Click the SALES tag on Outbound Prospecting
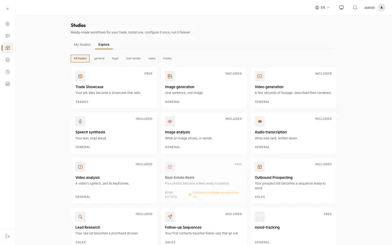The height and width of the screenshot is (245, 392). click(260, 197)
